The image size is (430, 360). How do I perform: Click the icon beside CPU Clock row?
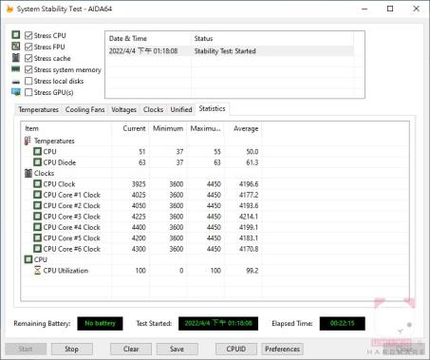[x=38, y=183]
